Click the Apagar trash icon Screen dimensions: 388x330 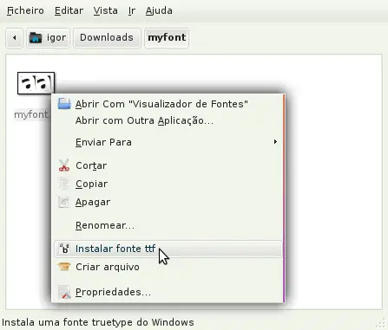64,202
